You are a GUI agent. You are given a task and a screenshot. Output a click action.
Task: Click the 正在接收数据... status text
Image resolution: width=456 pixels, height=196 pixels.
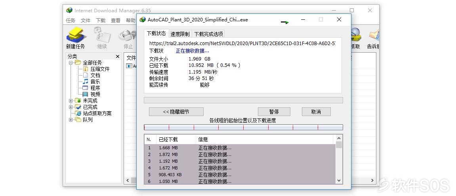tap(193, 51)
